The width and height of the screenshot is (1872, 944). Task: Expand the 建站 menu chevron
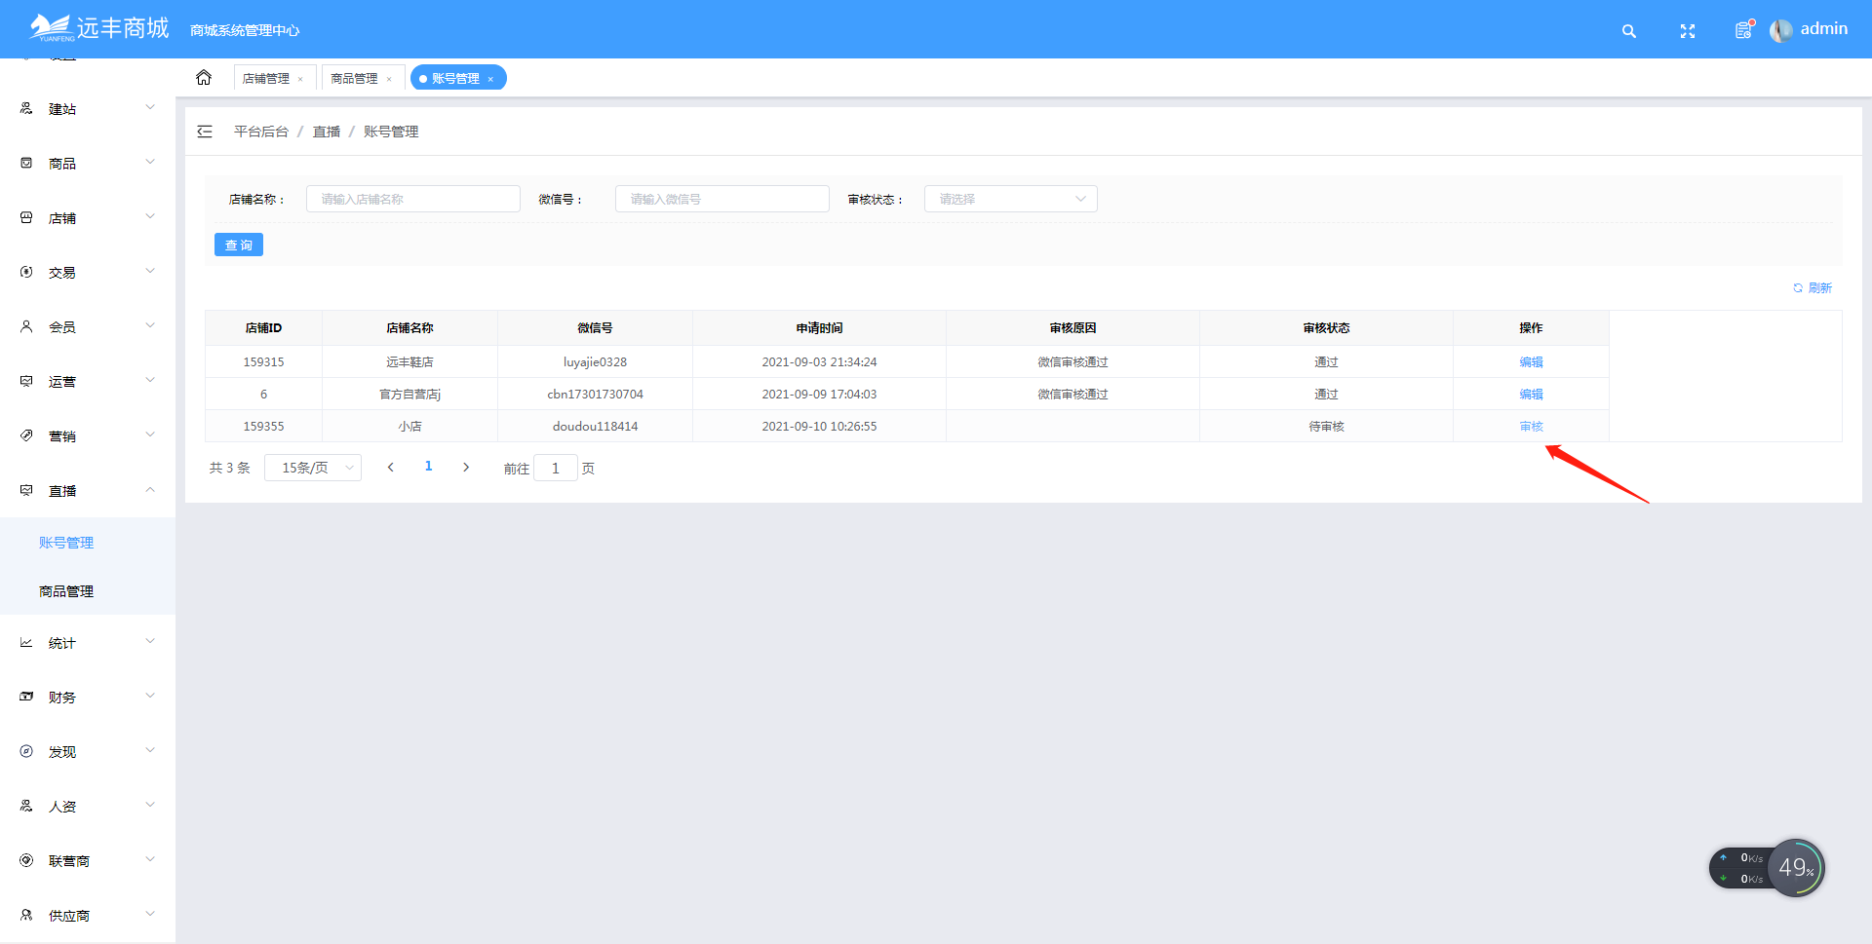coord(150,107)
